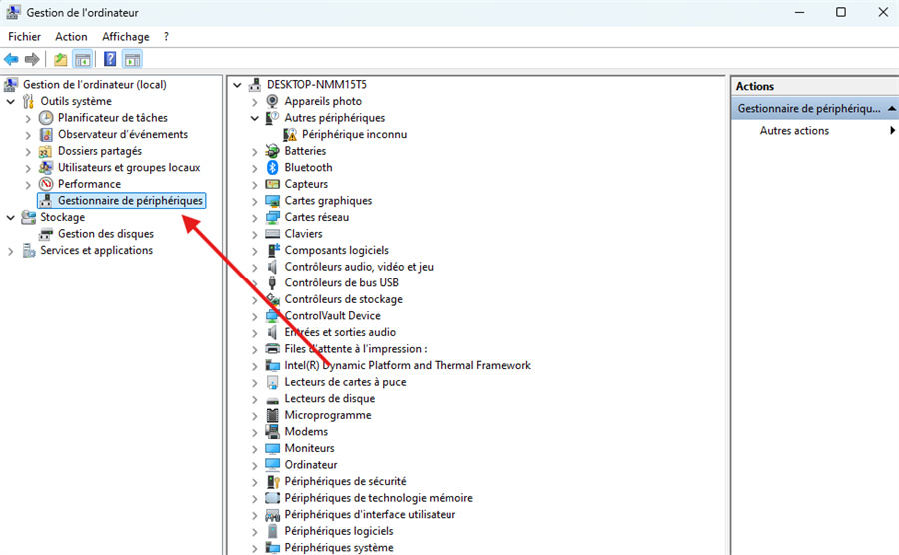Collapse the DESKTOP-NMM15T5 root node
The image size is (899, 555).
[x=237, y=85]
